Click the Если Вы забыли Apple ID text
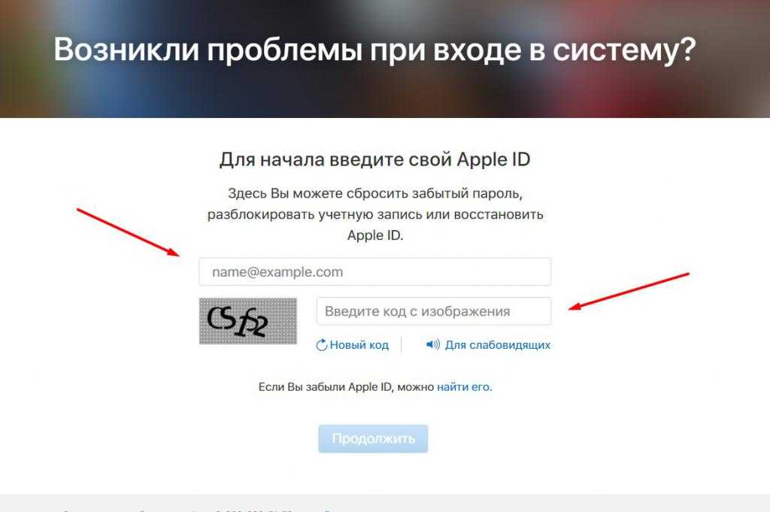 (x=346, y=387)
